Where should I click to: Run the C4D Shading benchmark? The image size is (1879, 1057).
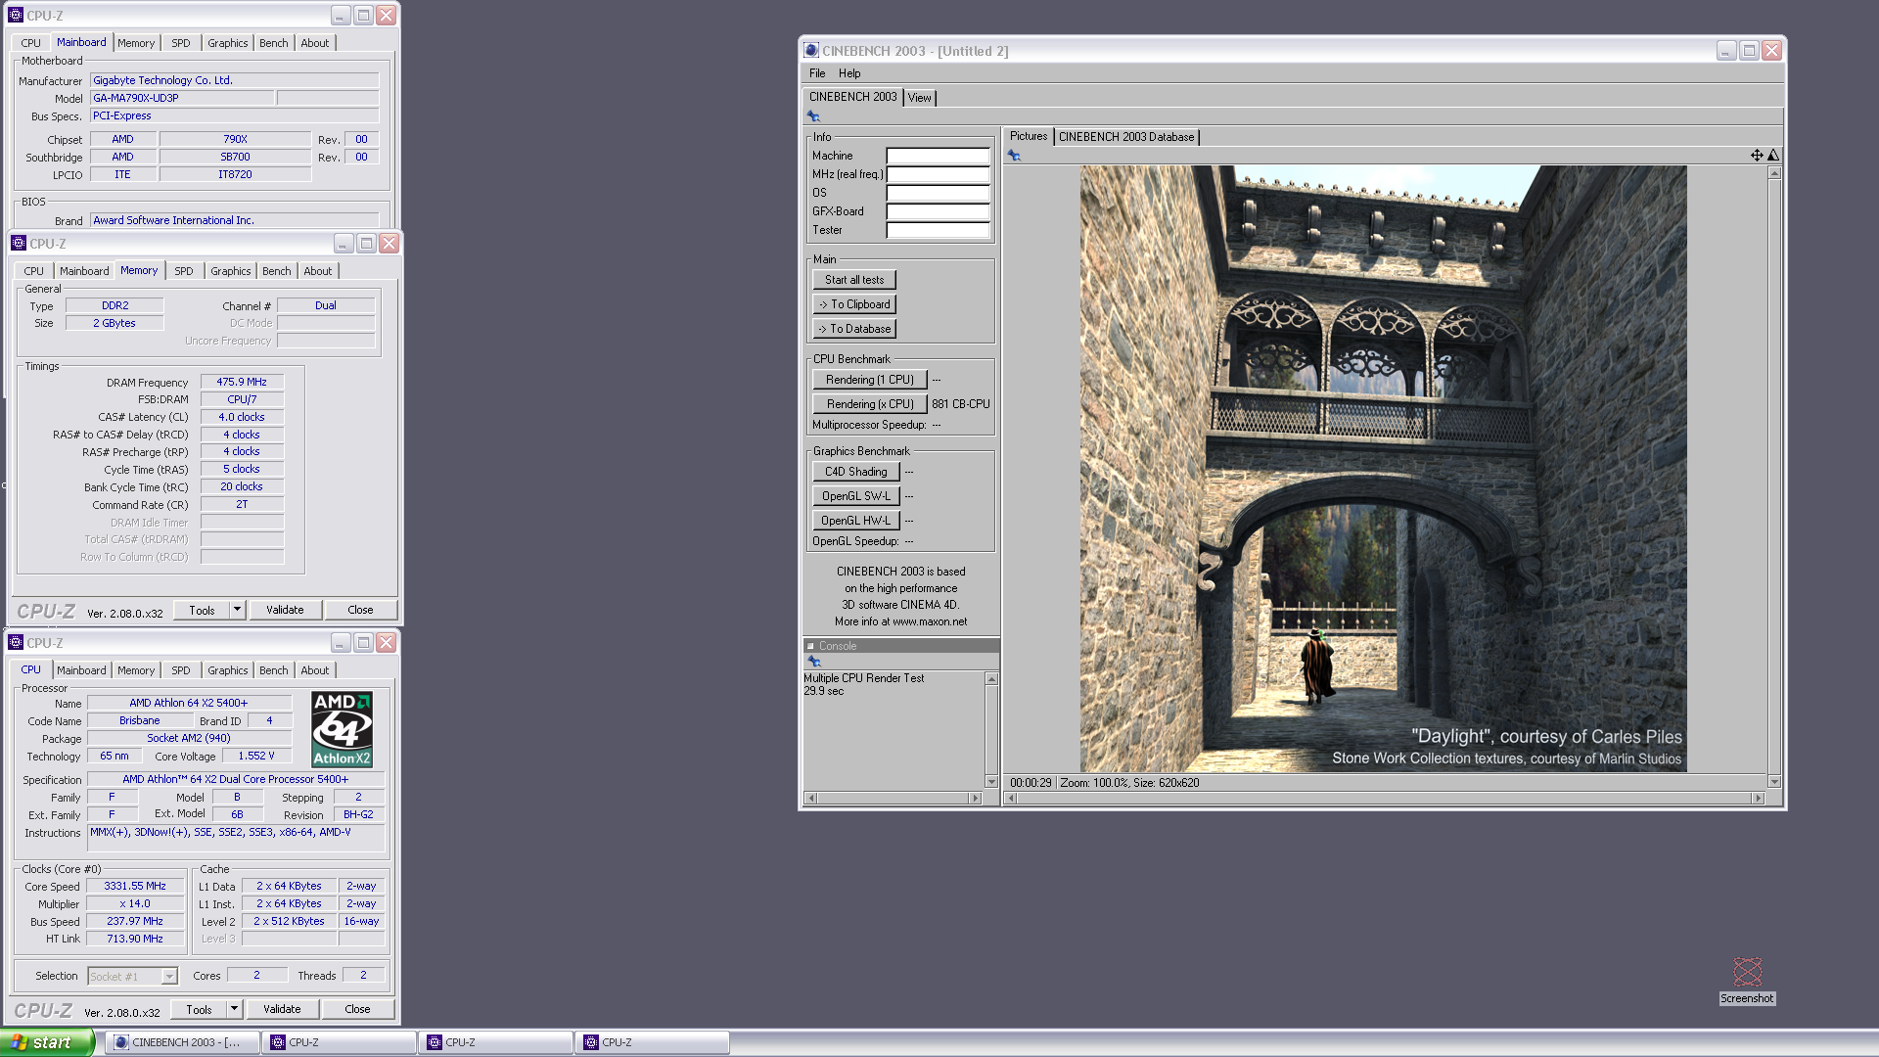pyautogui.click(x=856, y=472)
